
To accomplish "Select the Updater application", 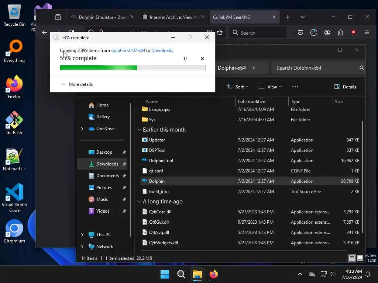I will pos(250,140).
